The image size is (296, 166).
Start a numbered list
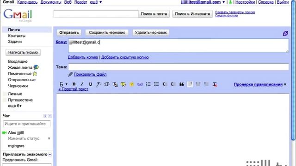click(x=148, y=84)
